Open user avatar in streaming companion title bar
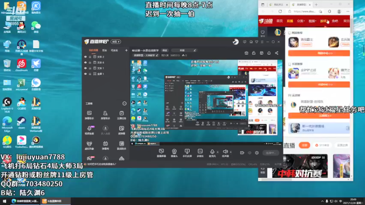Viewport: 365px width, 205px height. coord(235,41)
